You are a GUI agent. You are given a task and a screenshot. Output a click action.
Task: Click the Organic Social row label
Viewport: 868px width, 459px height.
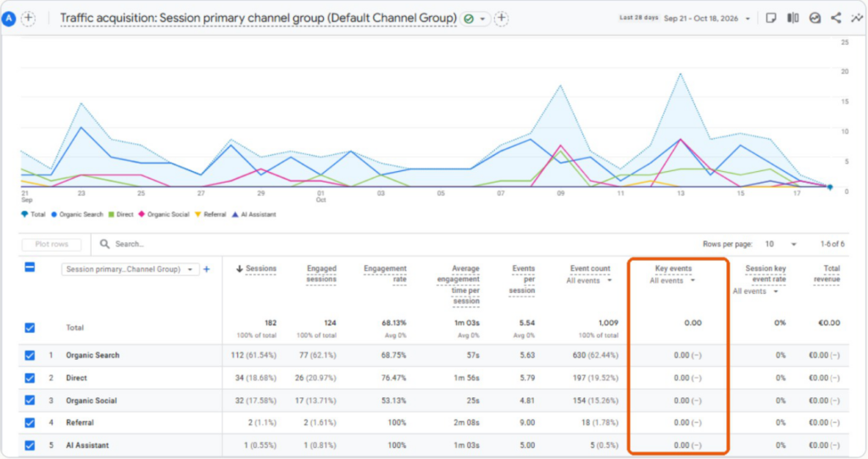pyautogui.click(x=92, y=401)
